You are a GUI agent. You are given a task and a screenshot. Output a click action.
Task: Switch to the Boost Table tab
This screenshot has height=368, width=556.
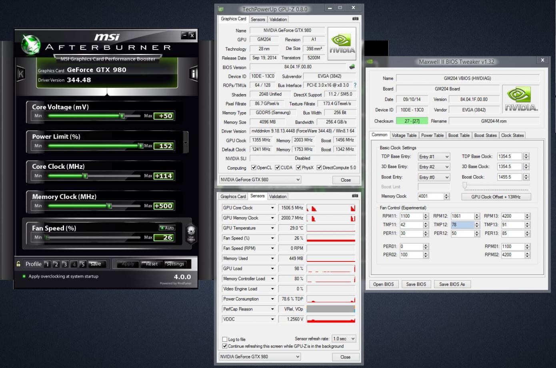[459, 135]
